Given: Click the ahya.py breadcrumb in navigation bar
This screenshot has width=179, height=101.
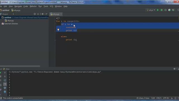Looking at the screenshot, I should click(16, 10).
